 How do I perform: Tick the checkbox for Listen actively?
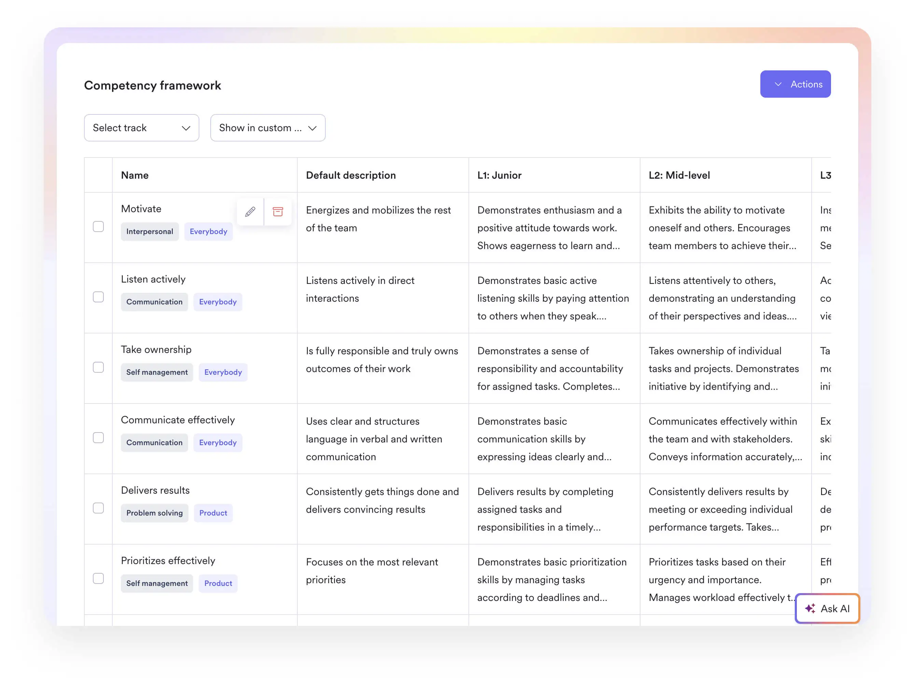coord(98,297)
